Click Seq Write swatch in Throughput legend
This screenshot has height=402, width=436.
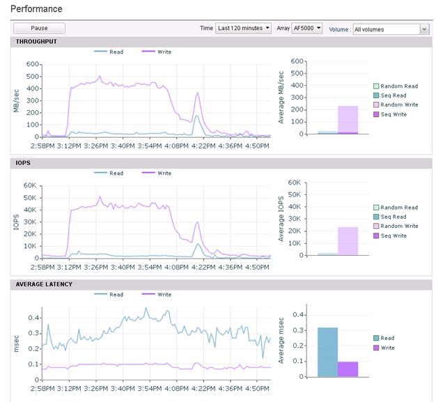pos(376,114)
